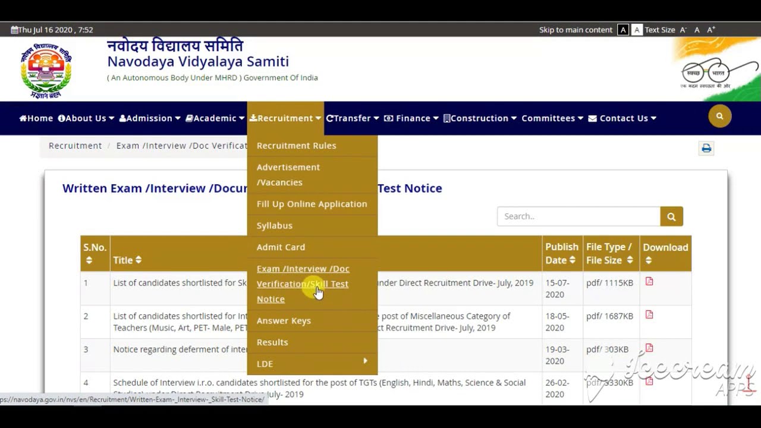Viewport: 761px width, 428px height.
Task: Click the table search magnifier button
Action: coord(671,216)
